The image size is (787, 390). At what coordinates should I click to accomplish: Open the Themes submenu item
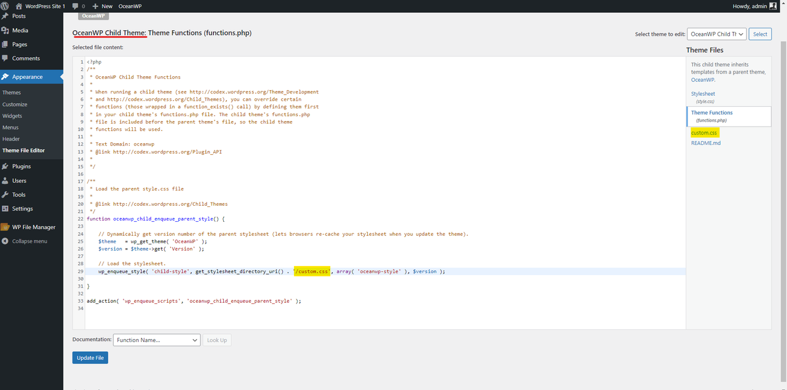coord(12,93)
